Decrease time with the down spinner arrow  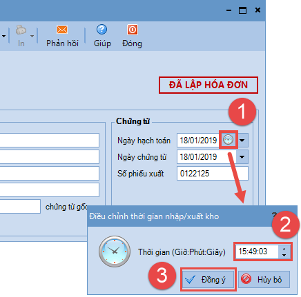tap(284, 255)
